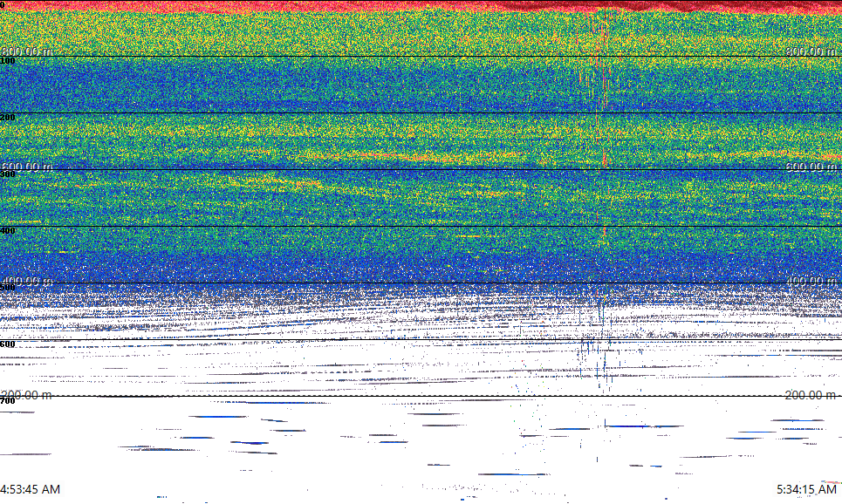Viewport: 842px width, 504px height.
Task: Select the 700 depth scale label
Action: coord(8,401)
